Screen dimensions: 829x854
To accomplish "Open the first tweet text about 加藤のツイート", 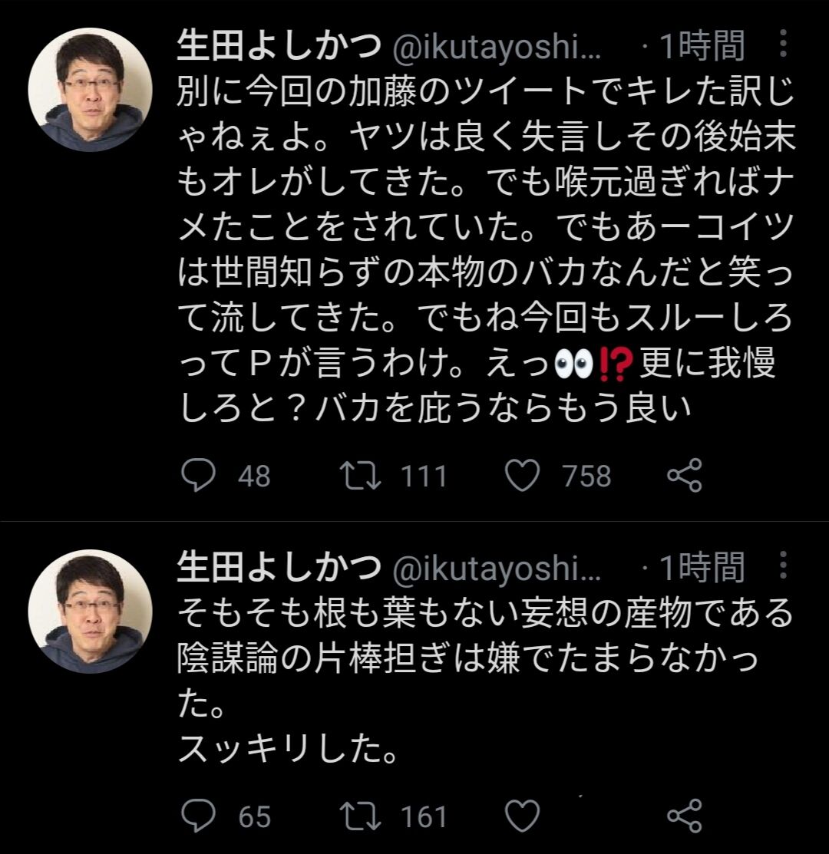I will [487, 249].
